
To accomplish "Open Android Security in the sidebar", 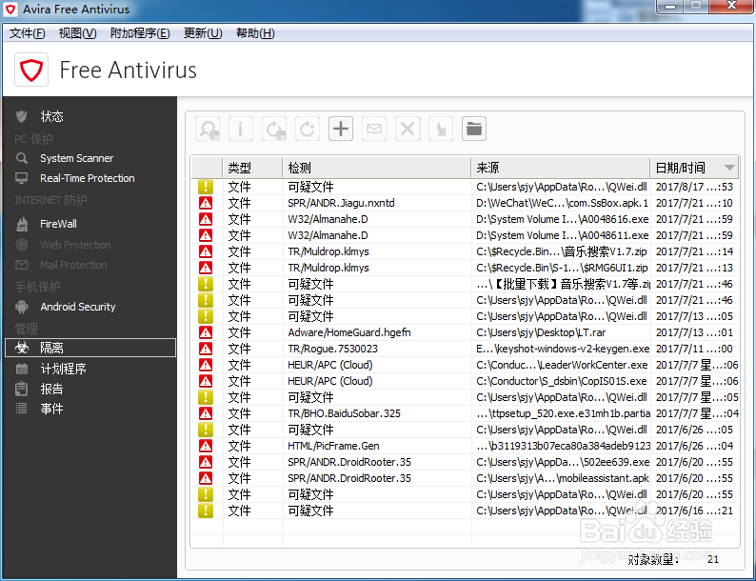I will (x=78, y=307).
